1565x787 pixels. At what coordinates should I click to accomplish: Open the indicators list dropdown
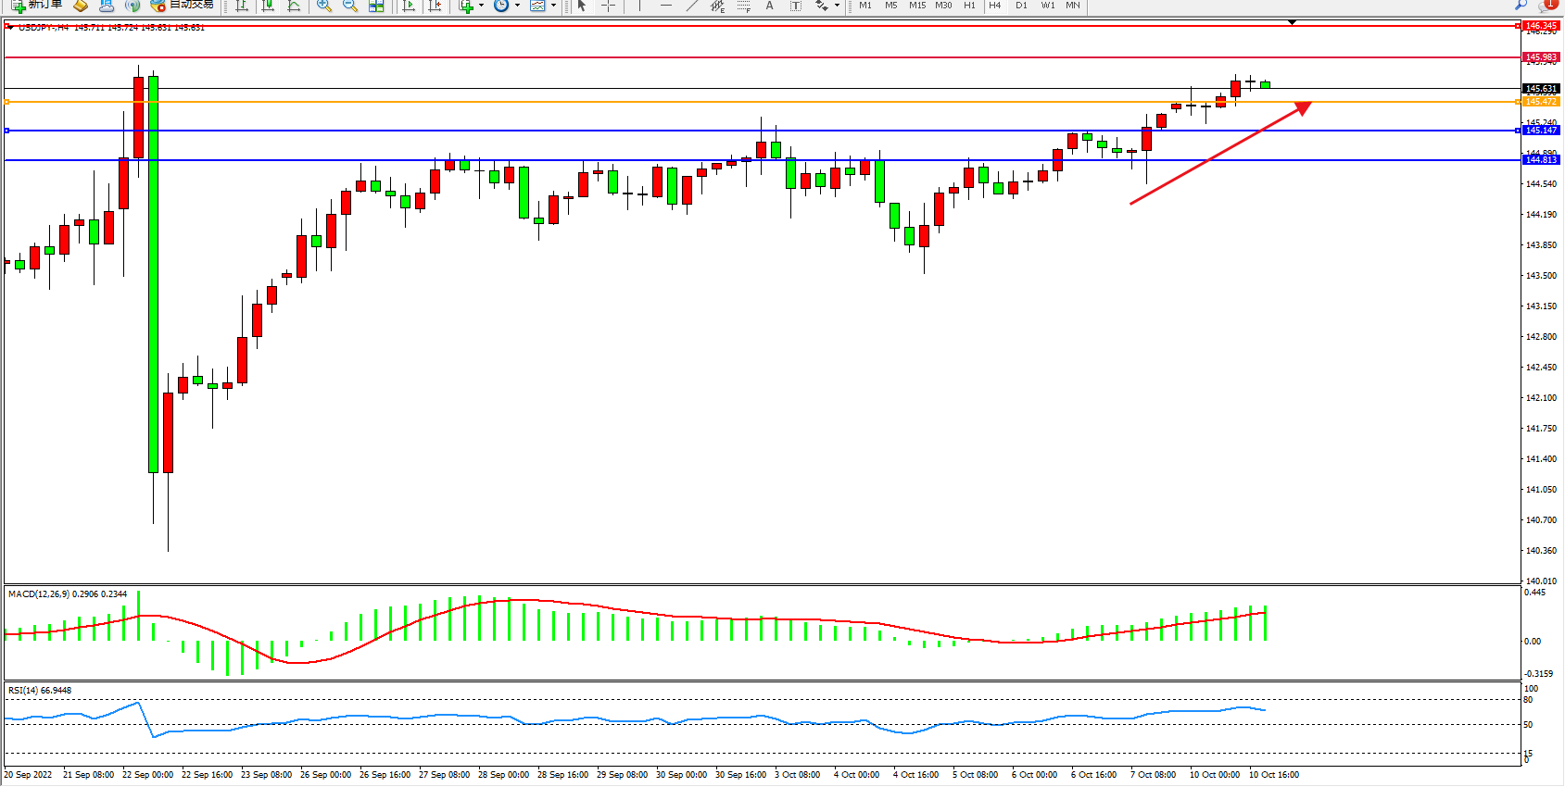[481, 6]
